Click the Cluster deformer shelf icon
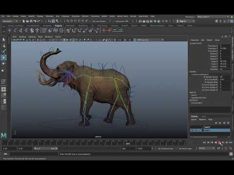Viewport: 234px width, 175px height. click(x=61, y=30)
